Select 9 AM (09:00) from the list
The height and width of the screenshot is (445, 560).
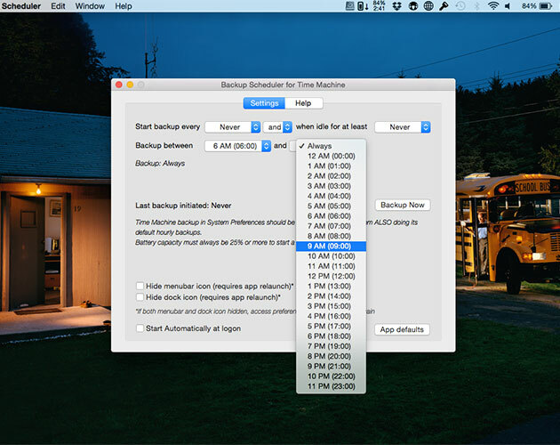329,247
